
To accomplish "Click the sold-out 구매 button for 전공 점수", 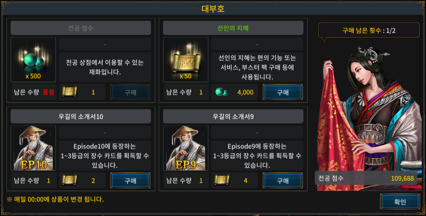I will [130, 92].
